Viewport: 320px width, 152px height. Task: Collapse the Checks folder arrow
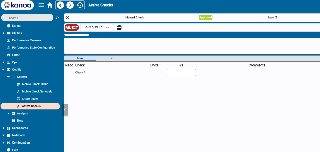coord(8,77)
